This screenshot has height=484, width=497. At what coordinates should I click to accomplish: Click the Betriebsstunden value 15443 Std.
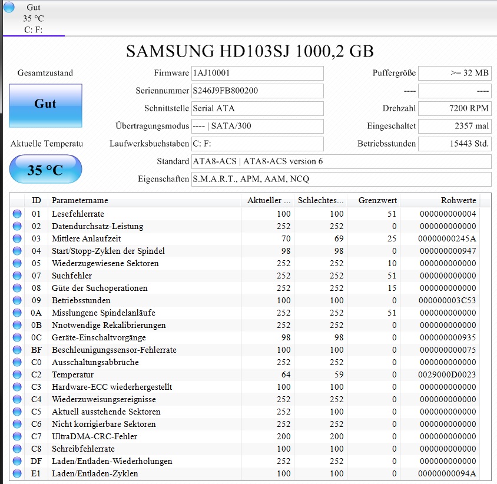(455, 144)
